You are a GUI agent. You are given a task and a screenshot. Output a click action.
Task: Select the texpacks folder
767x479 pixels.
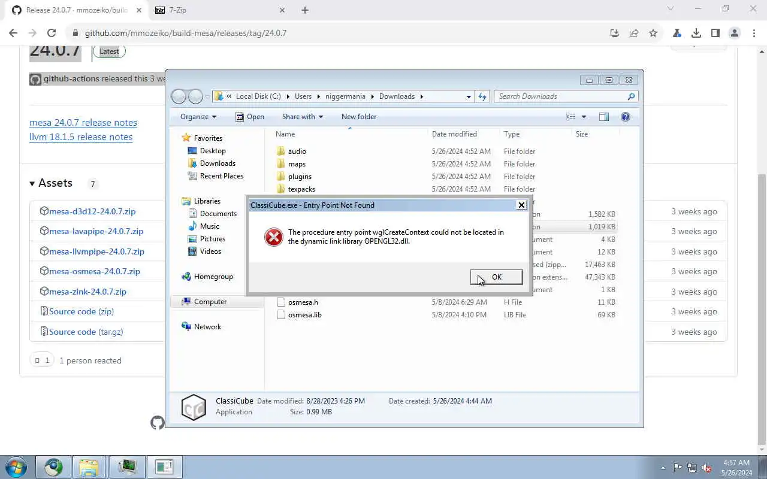pyautogui.click(x=301, y=189)
